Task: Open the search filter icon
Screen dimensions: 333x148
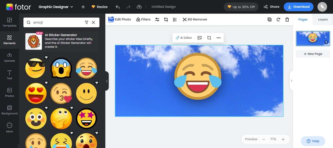Action: (87, 23)
